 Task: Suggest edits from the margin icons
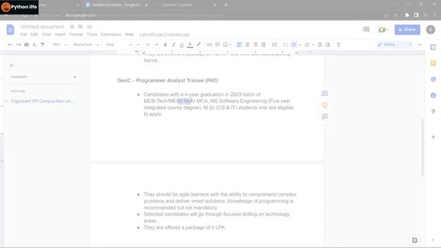pyautogui.click(x=325, y=116)
